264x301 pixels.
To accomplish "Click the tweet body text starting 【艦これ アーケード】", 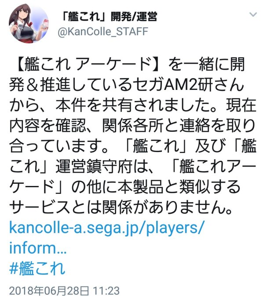I will (x=133, y=136).
